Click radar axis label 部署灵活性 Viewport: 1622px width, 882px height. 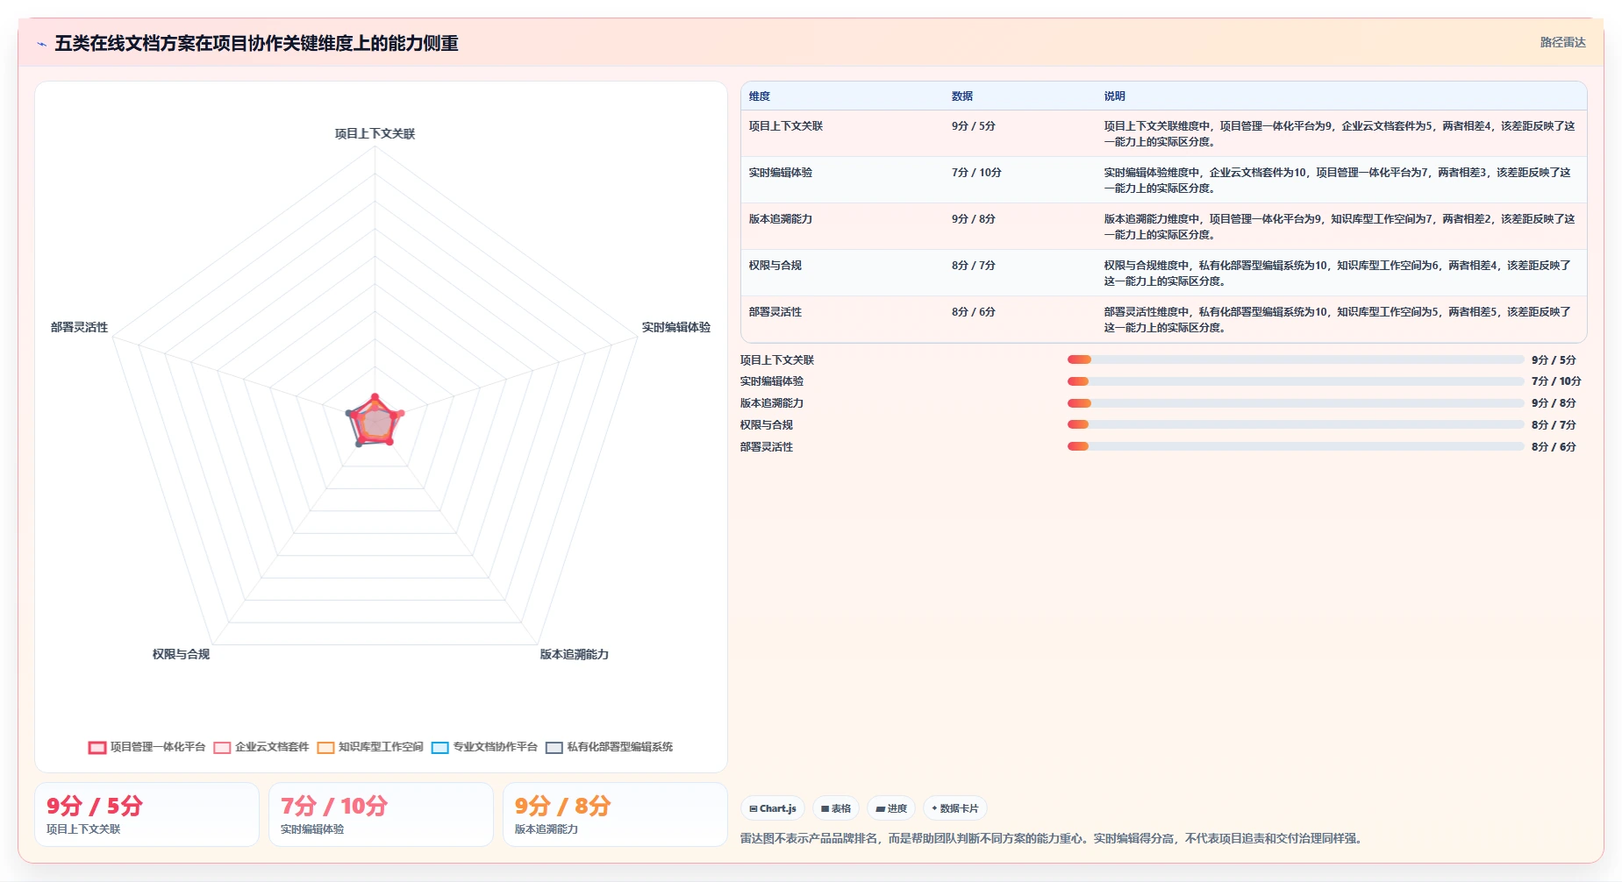[79, 327]
